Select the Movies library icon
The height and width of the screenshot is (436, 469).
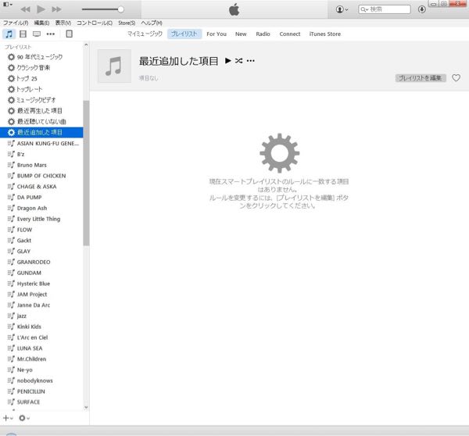pyautogui.click(x=23, y=34)
